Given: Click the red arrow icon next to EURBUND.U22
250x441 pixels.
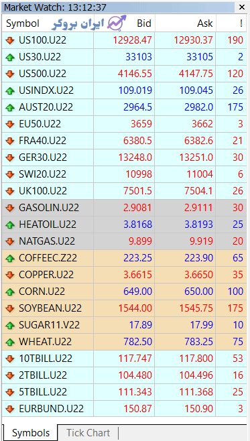Looking at the screenshot, I should point(10,409).
